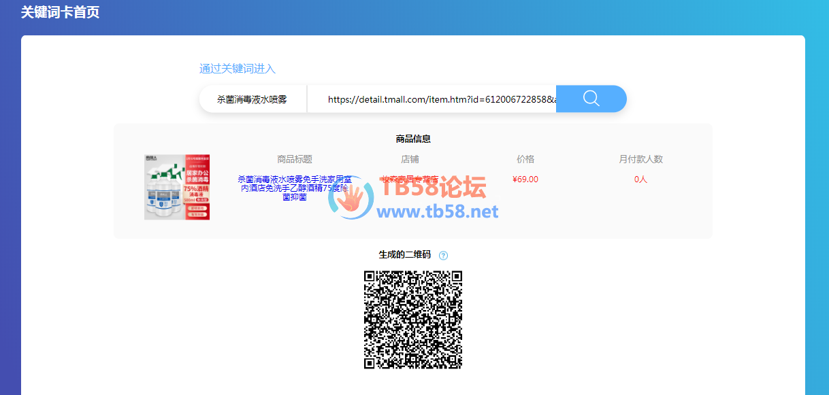Click the disinfectant spray product thumbnail
The image size is (829, 395).
tap(177, 187)
